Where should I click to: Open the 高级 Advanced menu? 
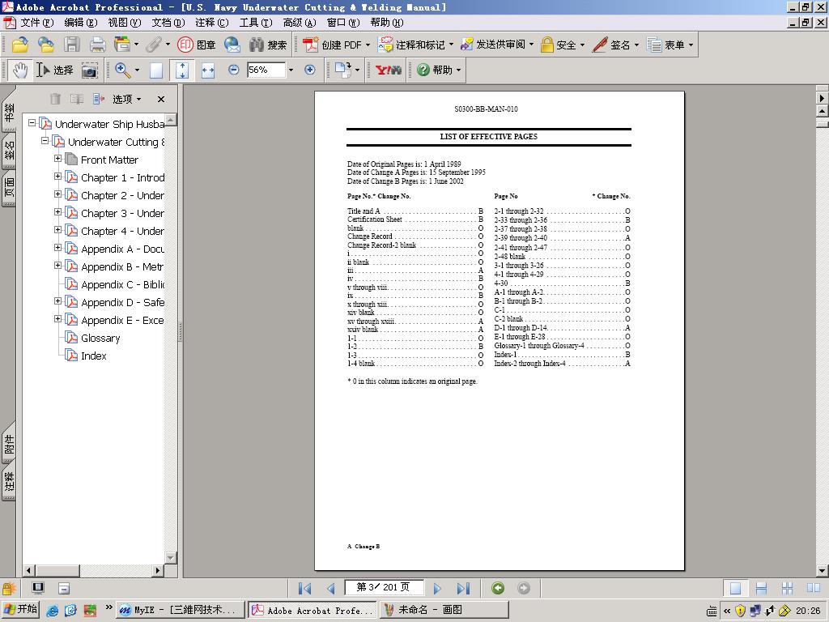[300, 23]
